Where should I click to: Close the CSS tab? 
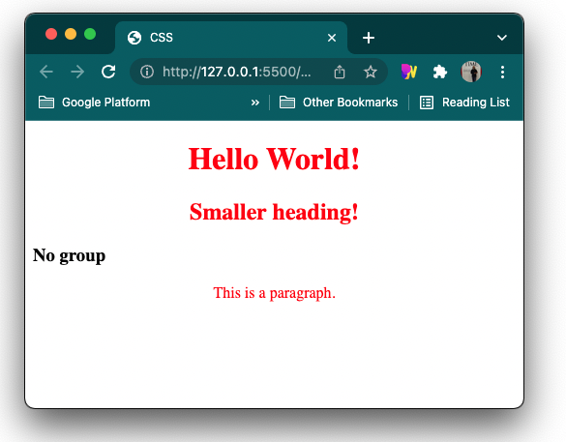tap(332, 38)
